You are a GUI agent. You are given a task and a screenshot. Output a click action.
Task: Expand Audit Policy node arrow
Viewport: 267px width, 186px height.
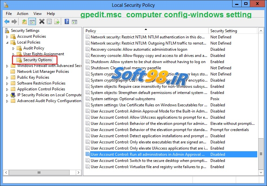(x=14, y=48)
